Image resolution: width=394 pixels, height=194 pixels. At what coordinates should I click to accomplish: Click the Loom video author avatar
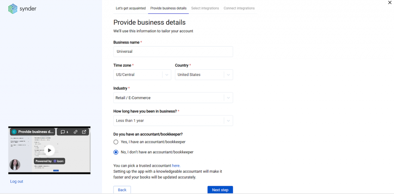pyautogui.click(x=15, y=165)
